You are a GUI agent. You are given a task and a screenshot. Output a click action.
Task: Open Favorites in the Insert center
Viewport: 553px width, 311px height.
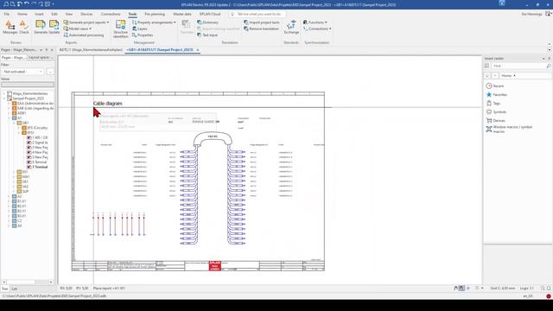click(x=497, y=94)
